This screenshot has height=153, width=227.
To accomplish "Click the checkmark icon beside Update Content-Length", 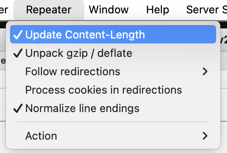I will (18, 35).
